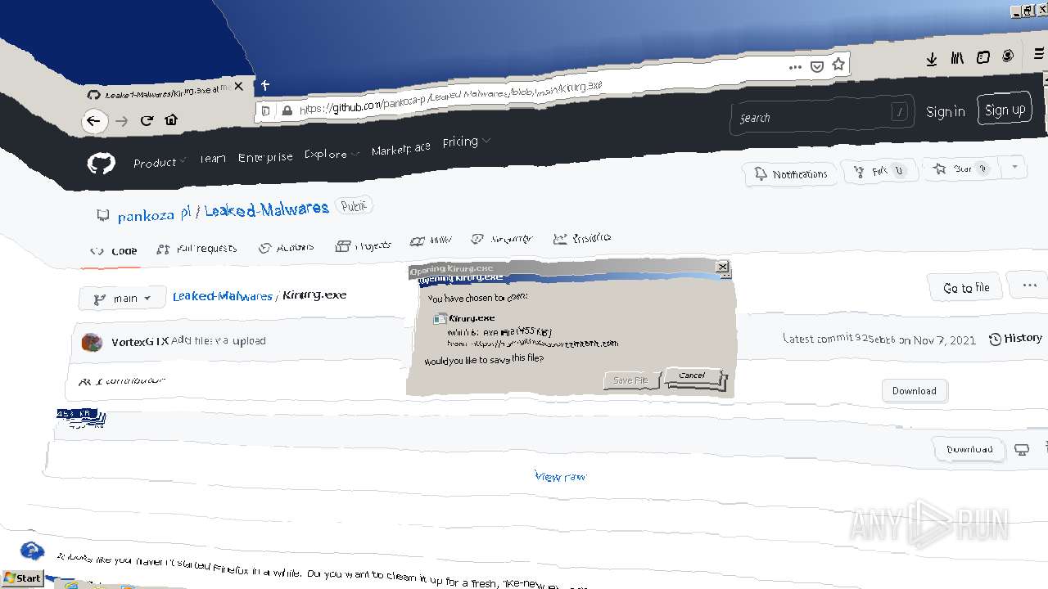Click the Pocket save icon
Image resolution: width=1048 pixels, height=589 pixels.
pyautogui.click(x=816, y=66)
